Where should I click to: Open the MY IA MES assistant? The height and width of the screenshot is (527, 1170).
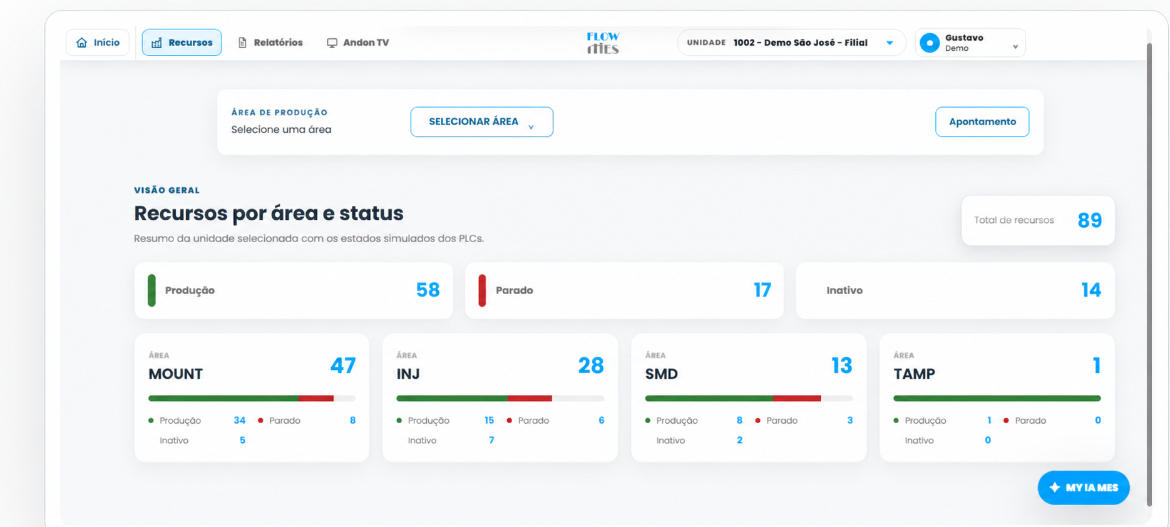click(1084, 488)
